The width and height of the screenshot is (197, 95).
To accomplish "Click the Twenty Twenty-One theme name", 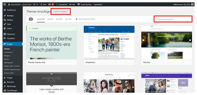I will (37, 62).
